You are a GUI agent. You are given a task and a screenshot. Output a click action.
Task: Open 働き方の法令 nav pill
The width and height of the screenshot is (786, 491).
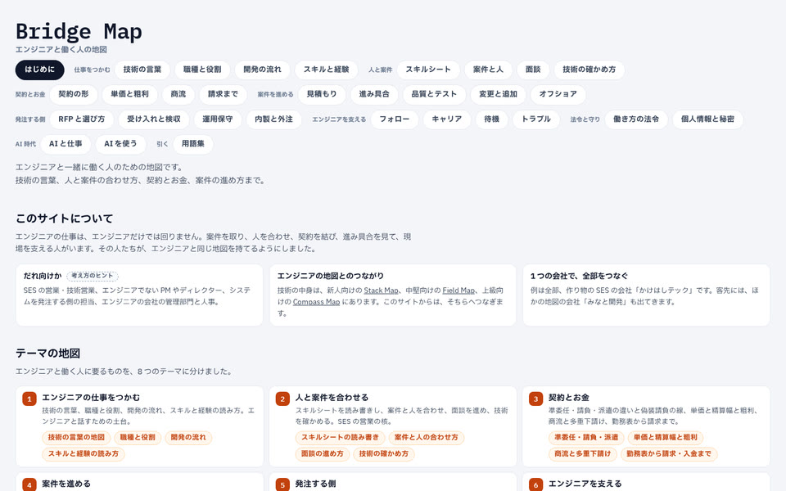[x=636, y=119]
